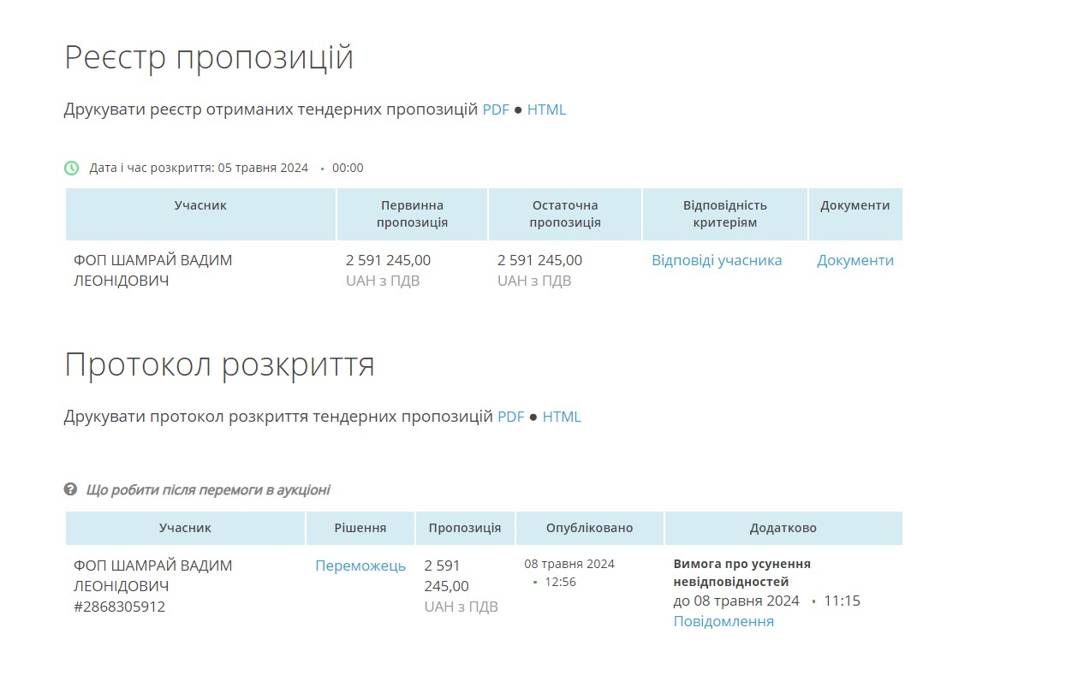The image size is (1084, 681).
Task: Click the question mark help icon
Action: 71,489
